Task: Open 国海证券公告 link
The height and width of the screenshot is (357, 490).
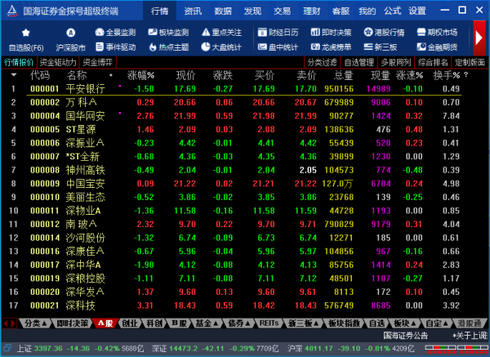Action: point(405,336)
